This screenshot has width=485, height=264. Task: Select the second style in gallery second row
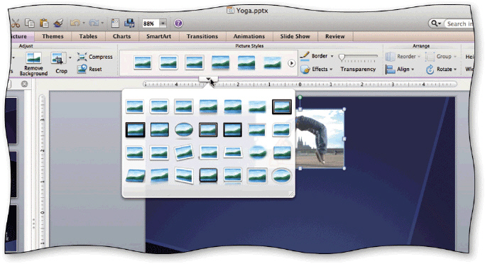pos(160,130)
